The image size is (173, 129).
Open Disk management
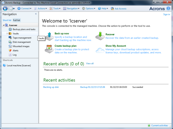[x=22, y=42]
